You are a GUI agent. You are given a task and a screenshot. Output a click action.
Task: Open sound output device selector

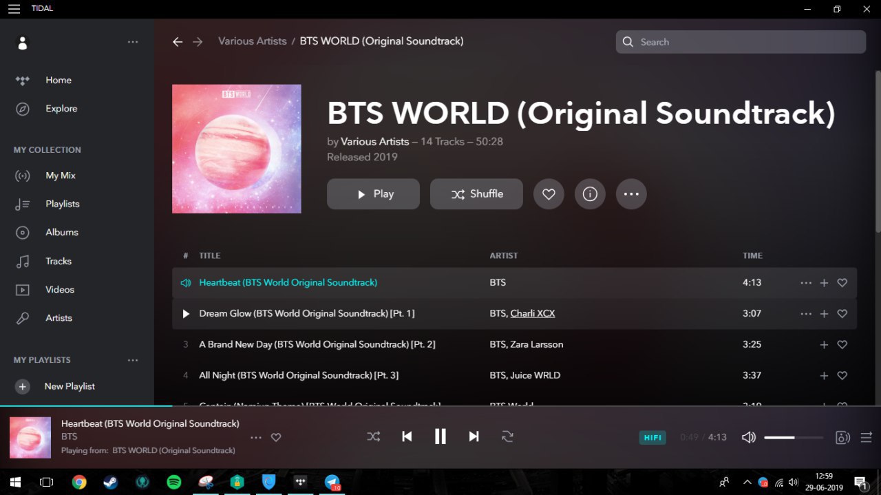pos(842,437)
